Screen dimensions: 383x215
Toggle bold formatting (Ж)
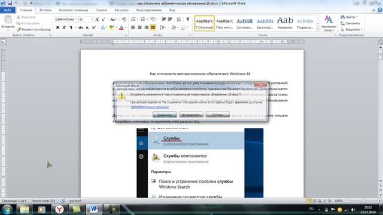57,27
